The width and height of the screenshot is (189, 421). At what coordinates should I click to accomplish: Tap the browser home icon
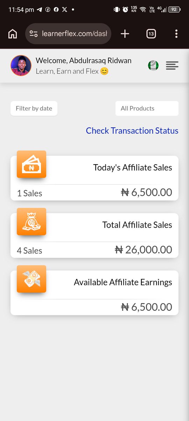pos(13,34)
